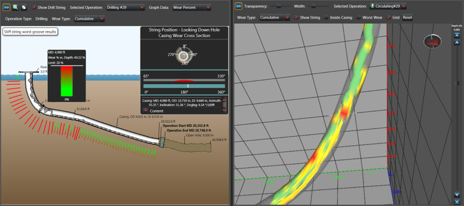Expand the Content section in cross-section panel
This screenshot has height=206, width=464.
146,111
